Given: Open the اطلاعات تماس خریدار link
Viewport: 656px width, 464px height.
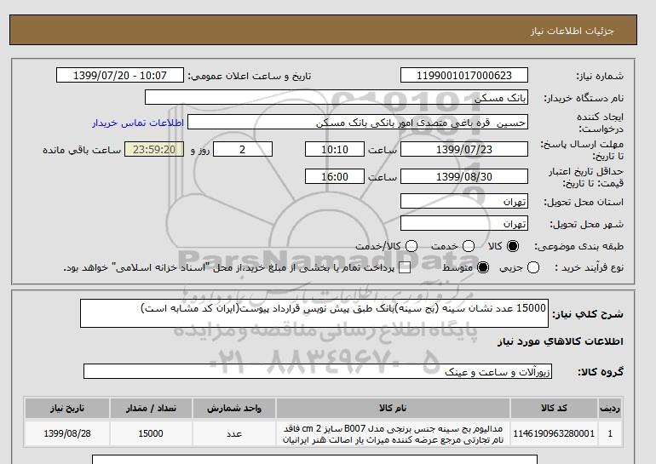Looking at the screenshot, I should [138, 123].
